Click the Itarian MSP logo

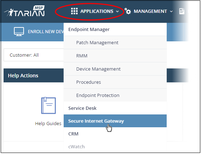pos(24,11)
